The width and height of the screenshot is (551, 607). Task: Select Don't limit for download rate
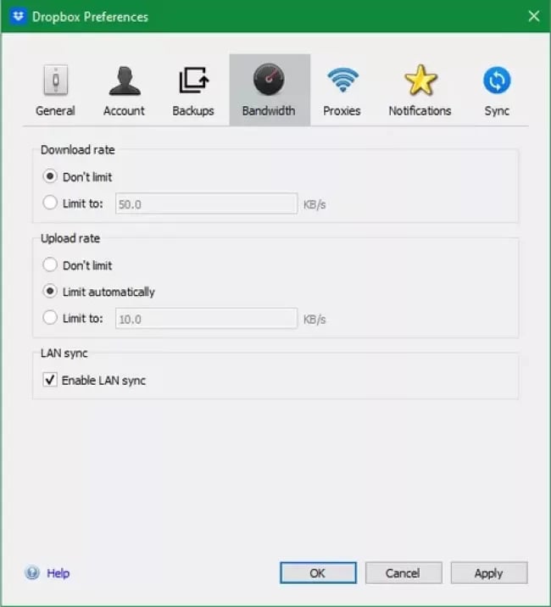tap(50, 176)
